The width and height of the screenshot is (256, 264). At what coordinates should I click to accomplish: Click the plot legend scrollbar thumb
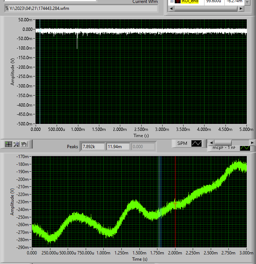point(223,143)
